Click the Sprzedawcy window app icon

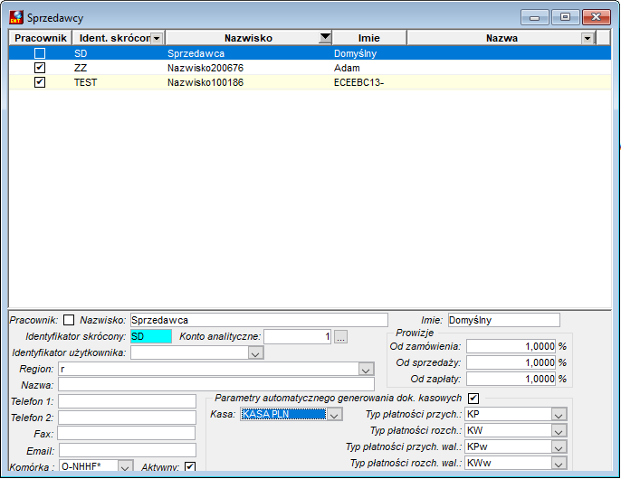click(x=16, y=17)
